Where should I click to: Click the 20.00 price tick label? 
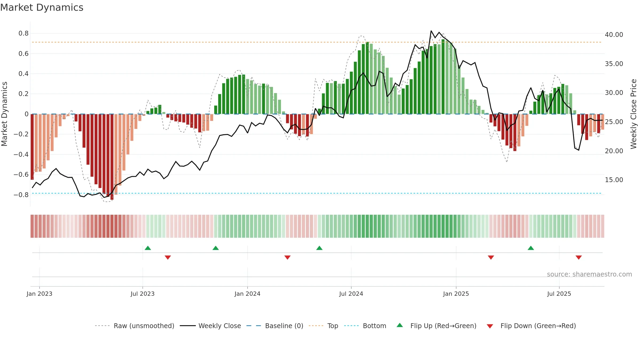tap(614, 151)
